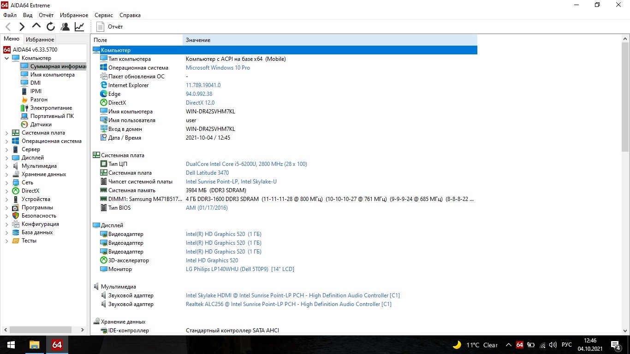Click the Refresh toolbar icon
The width and height of the screenshot is (630, 354).
pyautogui.click(x=51, y=27)
